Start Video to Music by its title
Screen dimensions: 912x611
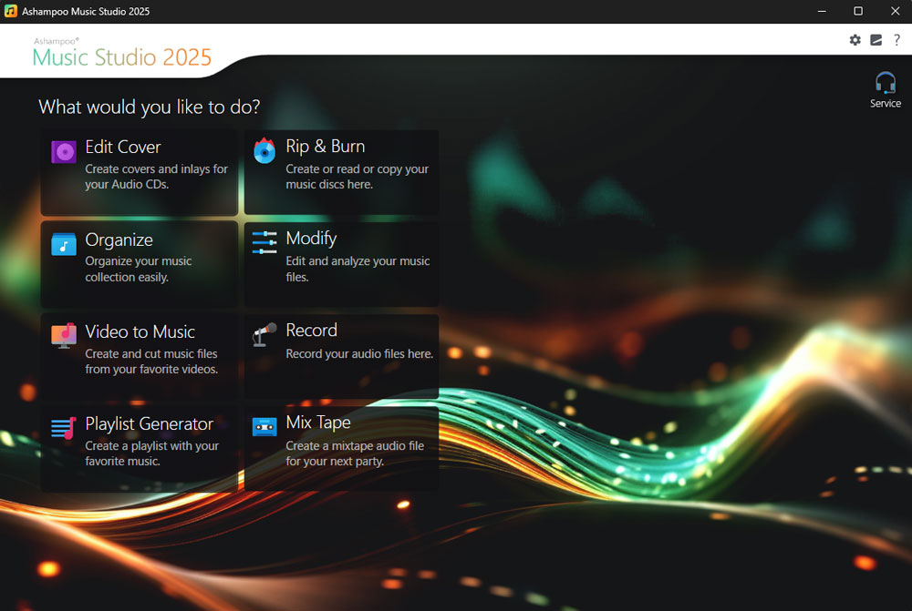tap(140, 331)
